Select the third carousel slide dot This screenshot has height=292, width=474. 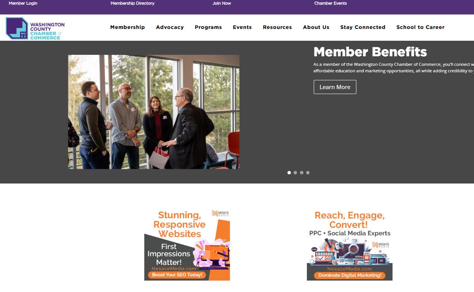point(302,173)
